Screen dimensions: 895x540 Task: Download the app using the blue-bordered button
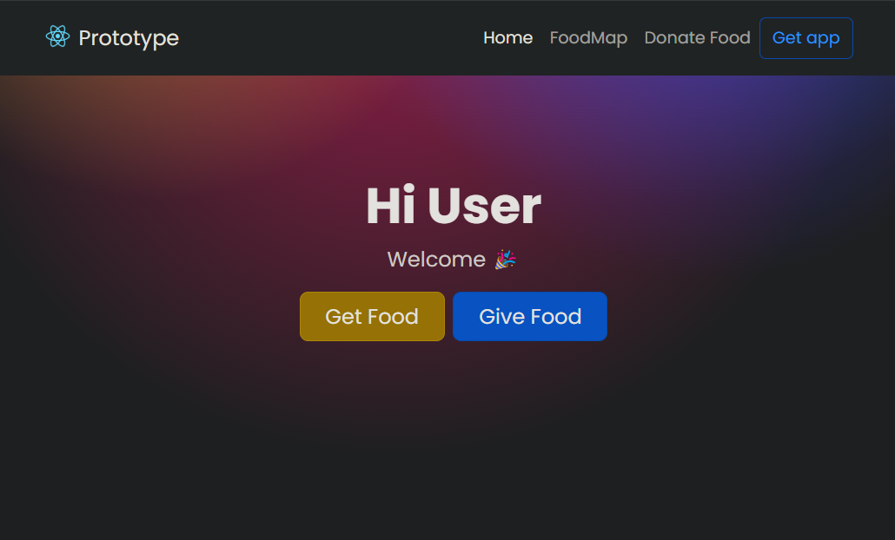[806, 38]
